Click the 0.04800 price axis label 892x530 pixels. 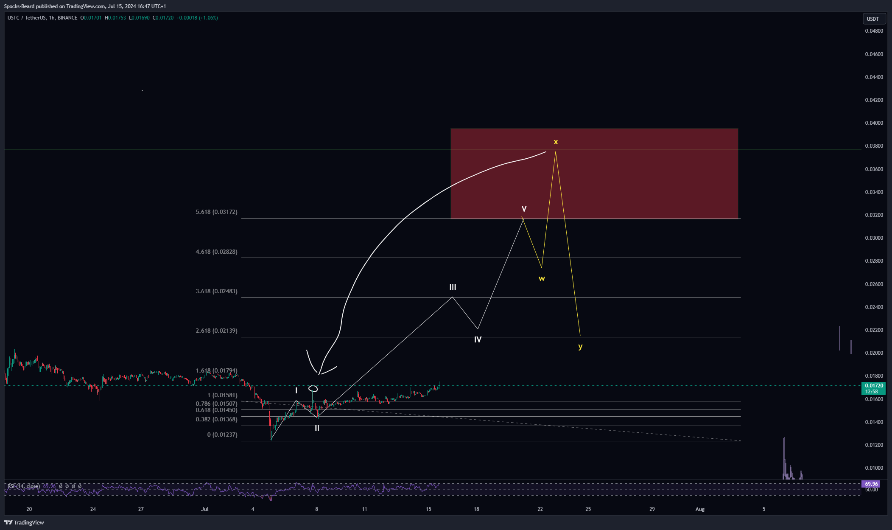pos(874,31)
